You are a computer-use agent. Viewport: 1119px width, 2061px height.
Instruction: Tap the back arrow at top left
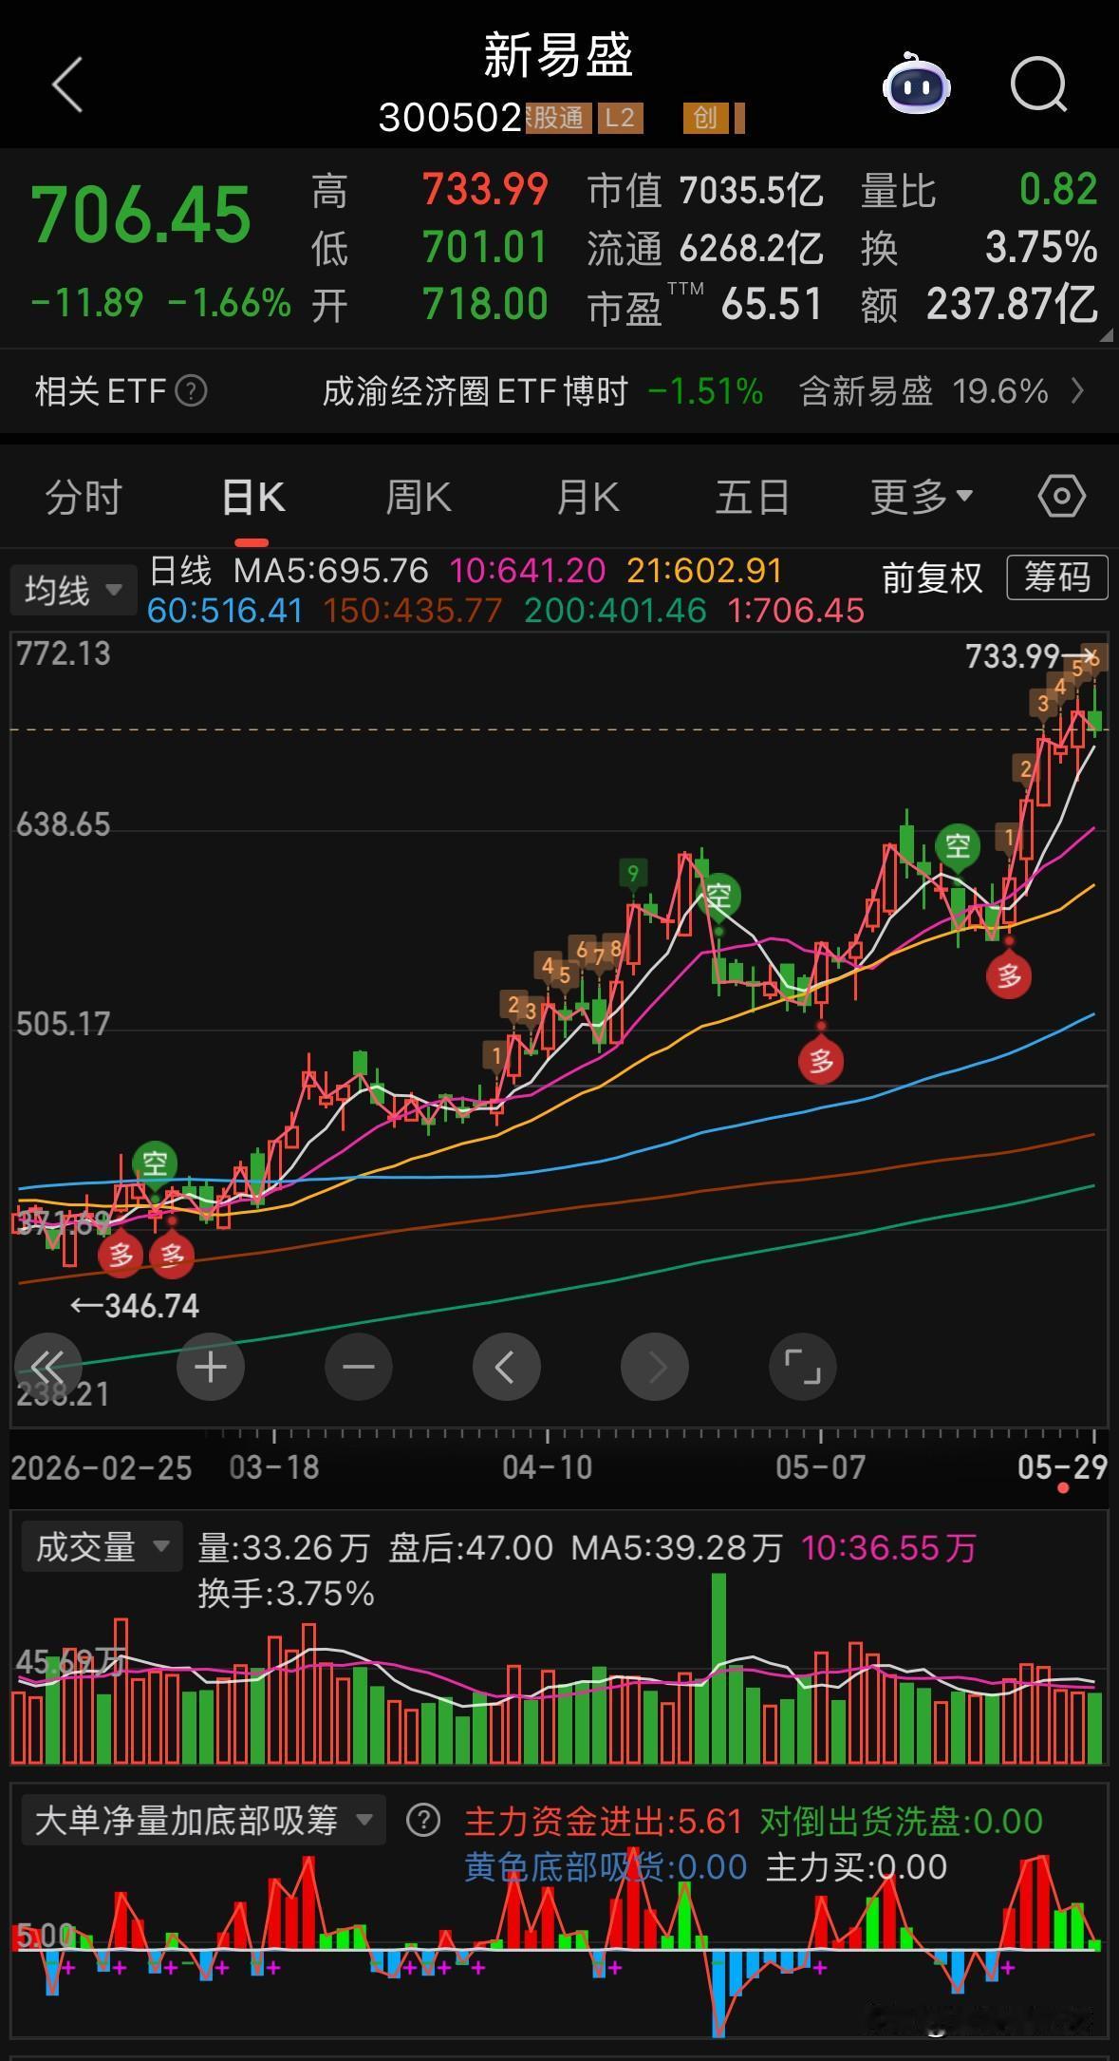pos(67,85)
